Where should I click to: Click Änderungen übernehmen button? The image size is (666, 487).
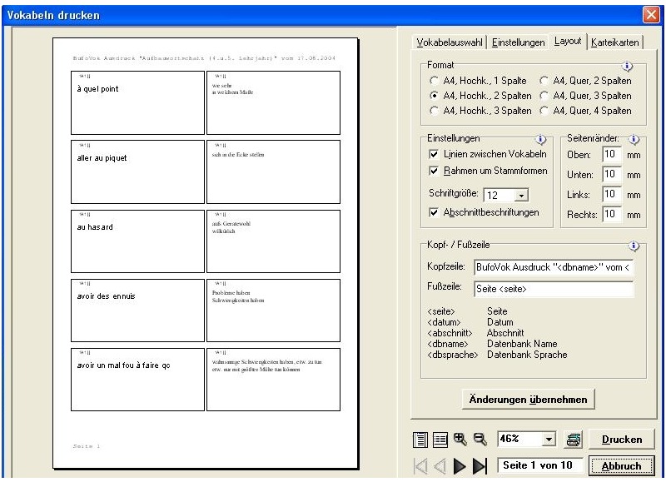tap(528, 400)
